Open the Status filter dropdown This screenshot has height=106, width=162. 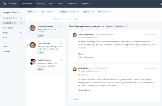pos(33,12)
